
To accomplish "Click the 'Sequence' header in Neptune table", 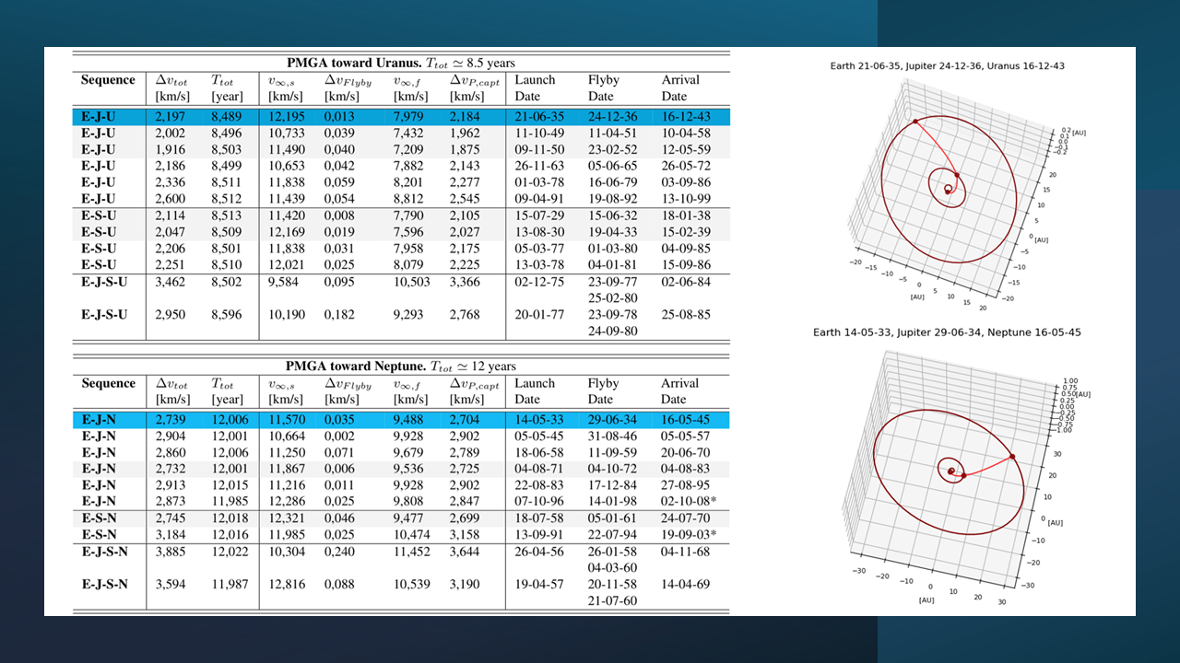I will 108,384.
